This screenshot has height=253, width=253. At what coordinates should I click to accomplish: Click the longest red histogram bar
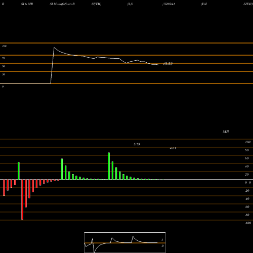click(x=22, y=199)
